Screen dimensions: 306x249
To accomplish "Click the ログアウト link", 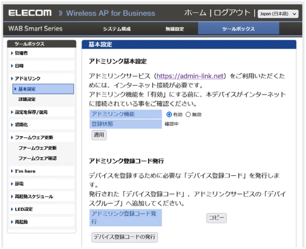I will coord(232,13).
